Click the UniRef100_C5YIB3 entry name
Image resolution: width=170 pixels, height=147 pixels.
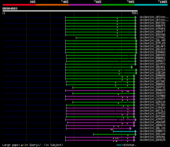tap(152, 105)
